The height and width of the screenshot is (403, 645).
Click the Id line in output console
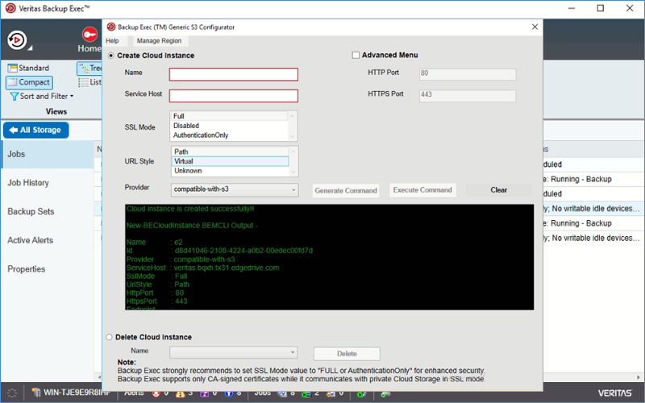click(219, 251)
